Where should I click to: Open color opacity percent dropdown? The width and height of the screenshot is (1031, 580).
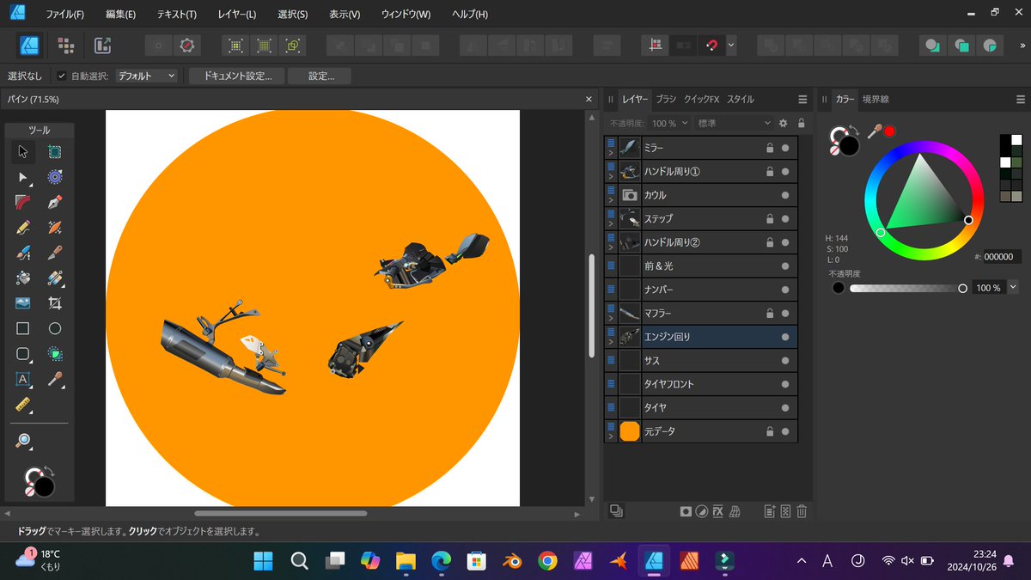(x=1013, y=288)
